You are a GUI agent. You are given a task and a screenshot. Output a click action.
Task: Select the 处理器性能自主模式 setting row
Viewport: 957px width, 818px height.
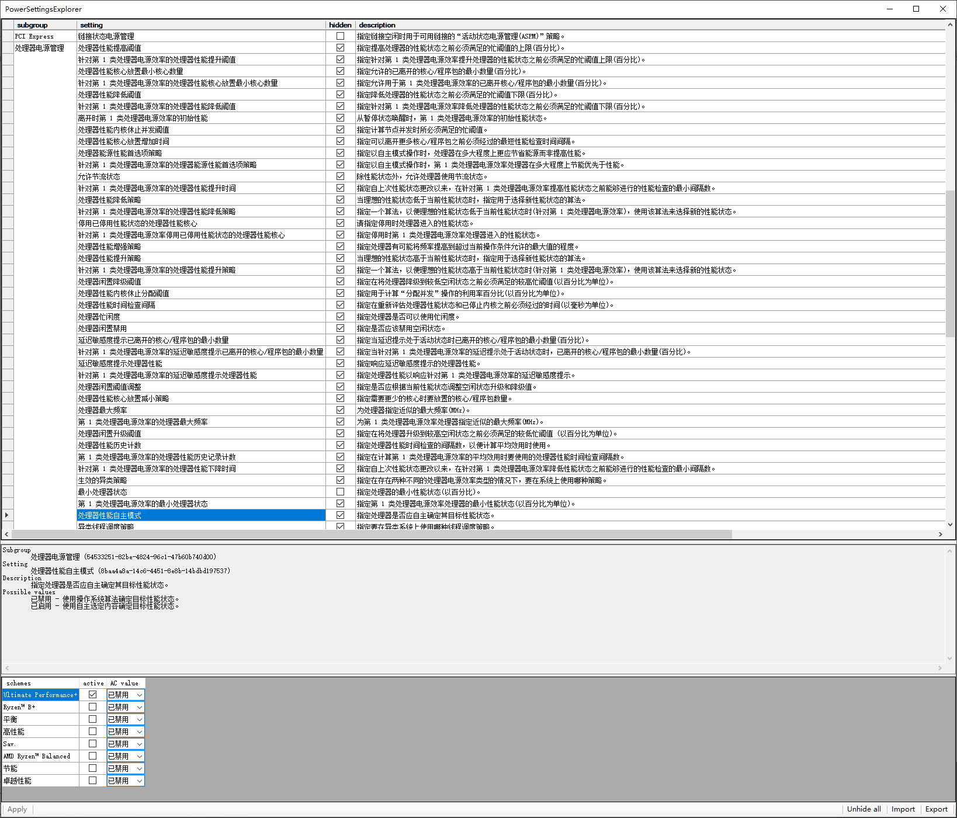click(x=202, y=515)
